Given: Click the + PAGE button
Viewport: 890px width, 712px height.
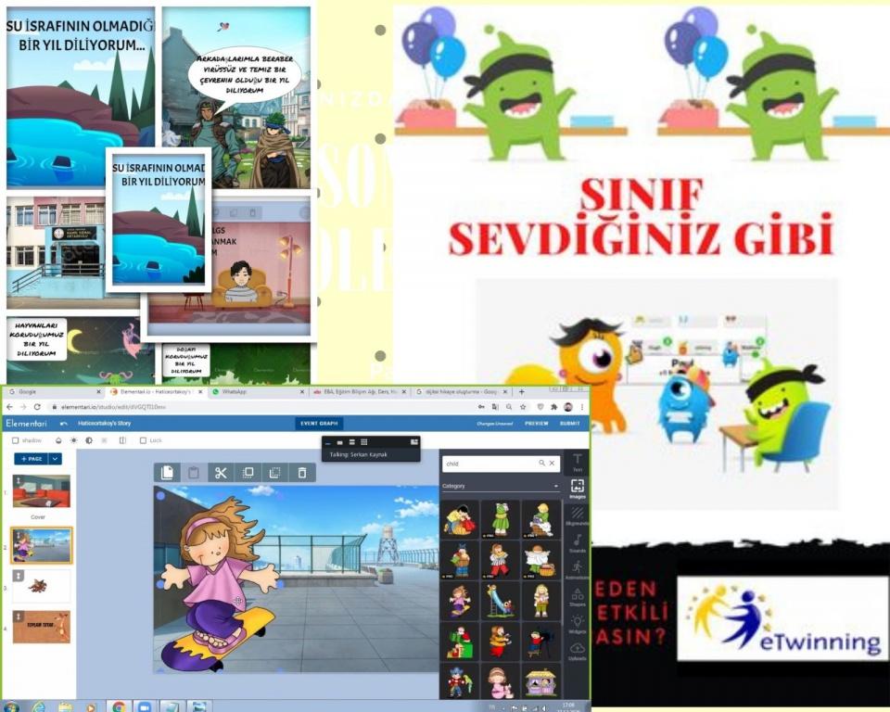Looking at the screenshot, I should [32, 459].
